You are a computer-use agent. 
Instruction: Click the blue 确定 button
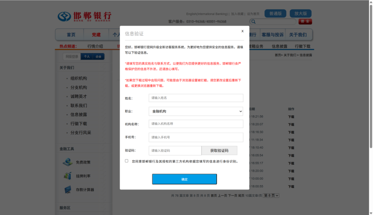tap(184, 179)
